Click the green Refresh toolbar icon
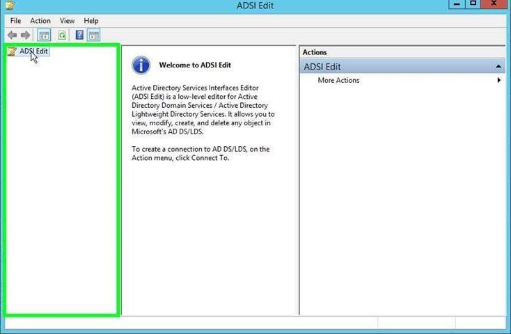This screenshot has width=511, height=334. pos(62,35)
